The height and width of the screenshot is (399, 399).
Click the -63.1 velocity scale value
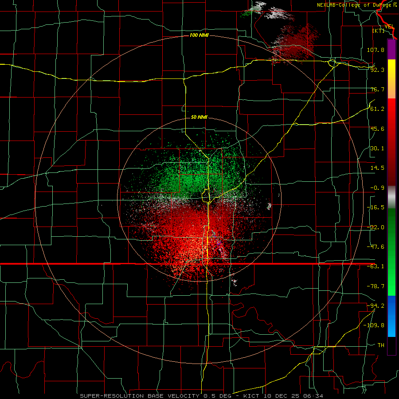coord(376,266)
